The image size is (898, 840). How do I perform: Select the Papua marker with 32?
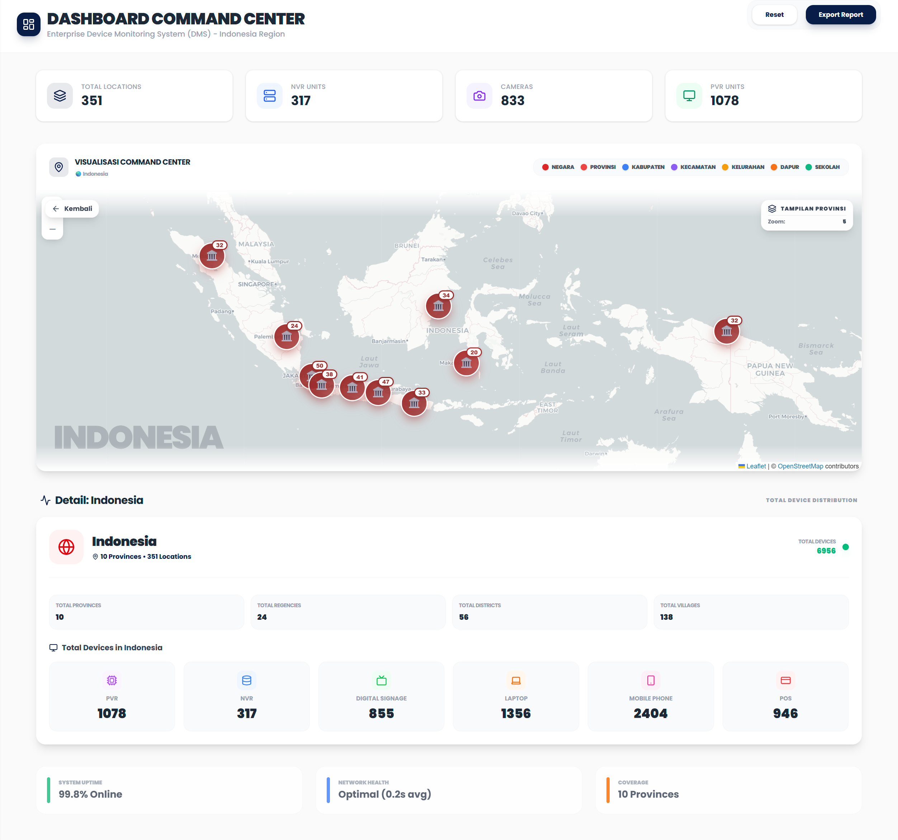[x=726, y=331]
